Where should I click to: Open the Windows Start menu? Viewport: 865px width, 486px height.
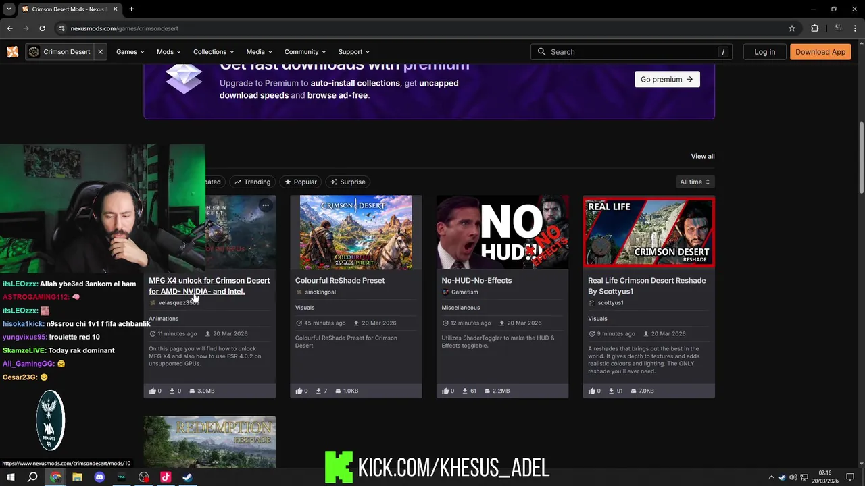pos(9,477)
